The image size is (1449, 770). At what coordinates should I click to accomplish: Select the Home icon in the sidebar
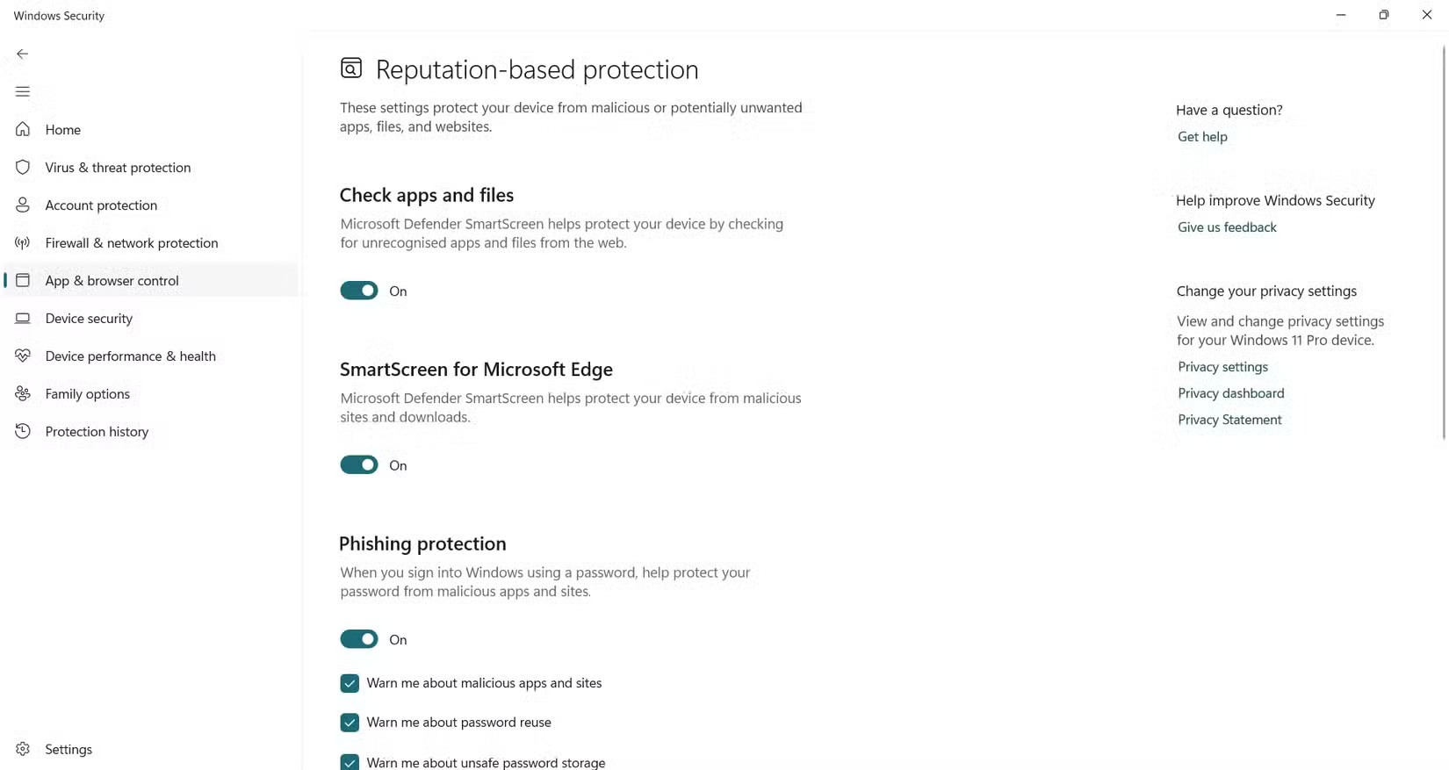point(22,129)
